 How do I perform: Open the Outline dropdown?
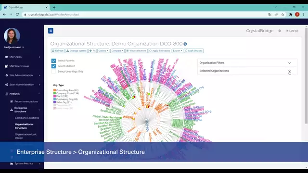coord(103,51)
